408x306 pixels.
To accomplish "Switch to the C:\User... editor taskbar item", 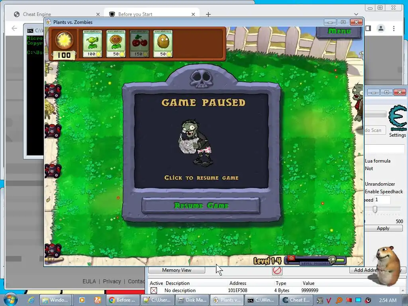I will tap(157, 300).
